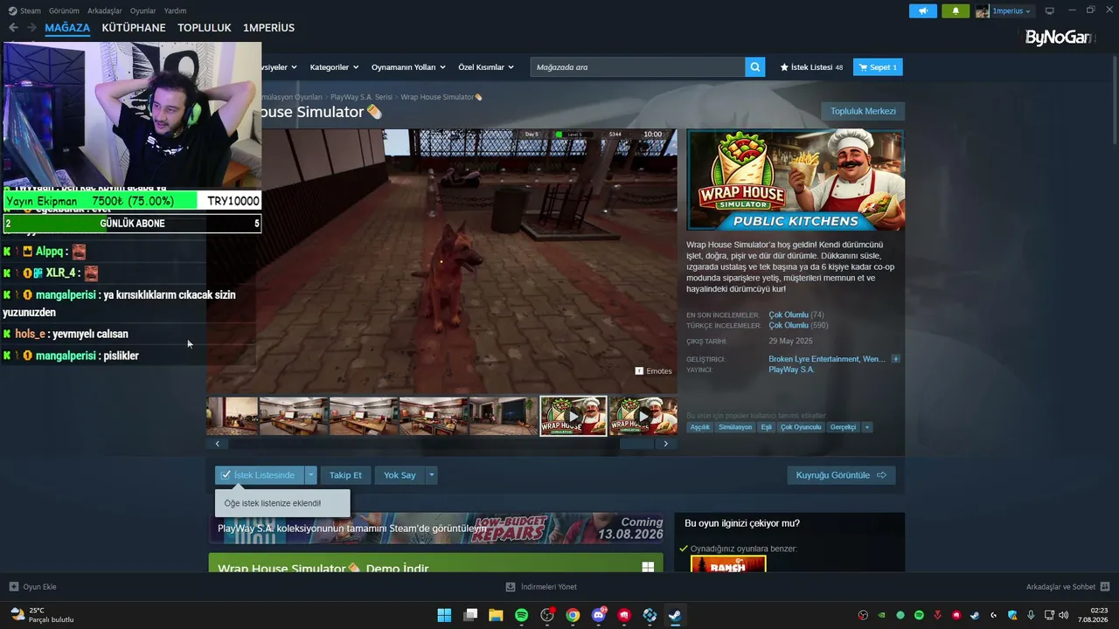
Task: Open the Steam menu
Action: (30, 10)
